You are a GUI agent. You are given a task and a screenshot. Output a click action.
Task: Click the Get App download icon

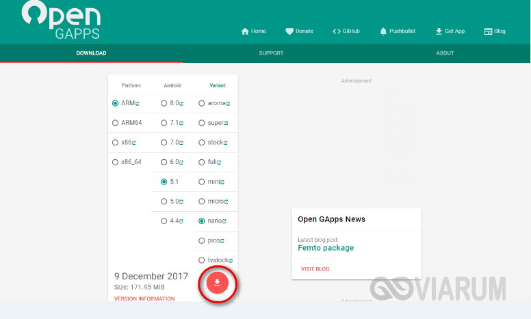439,31
